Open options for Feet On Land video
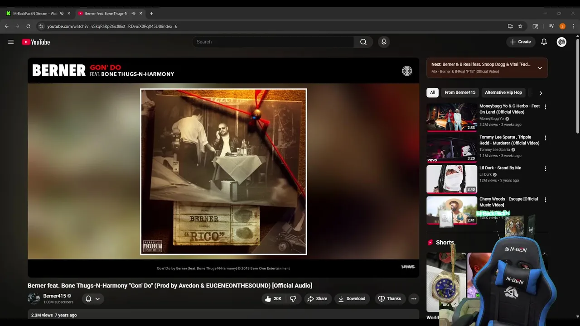 tap(546, 107)
